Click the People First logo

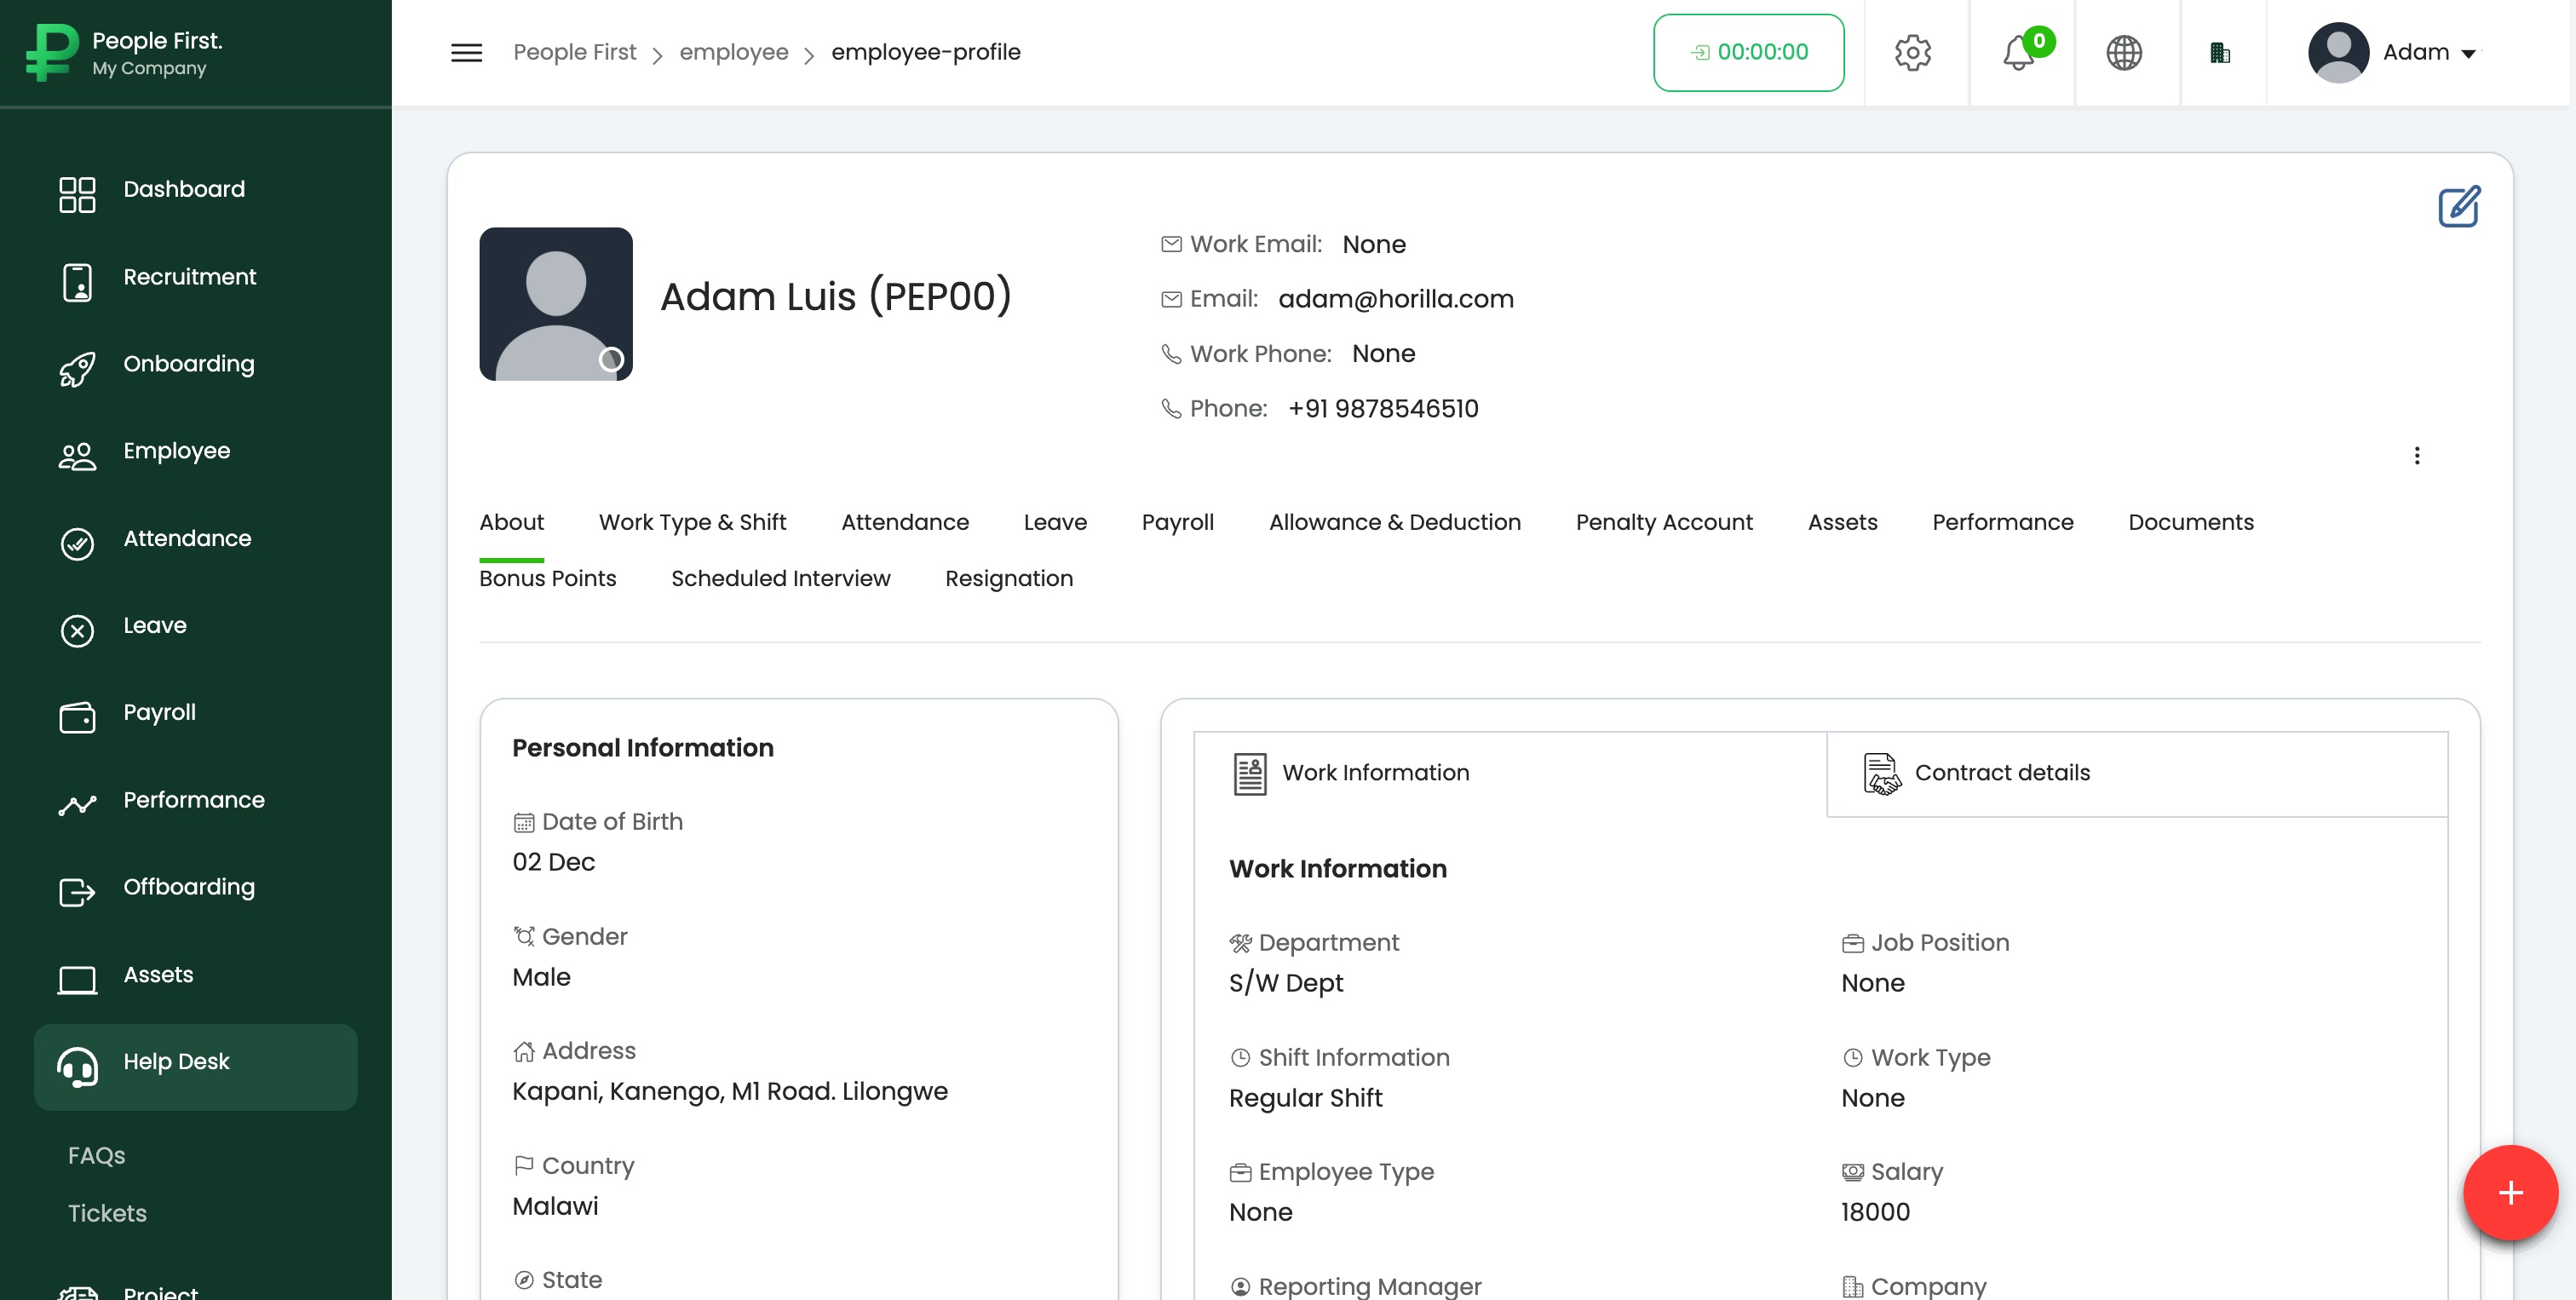pyautogui.click(x=52, y=52)
